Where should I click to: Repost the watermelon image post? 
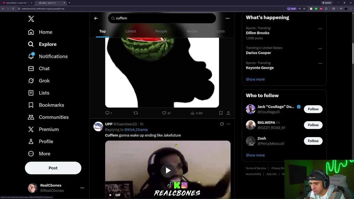tap(136, 113)
